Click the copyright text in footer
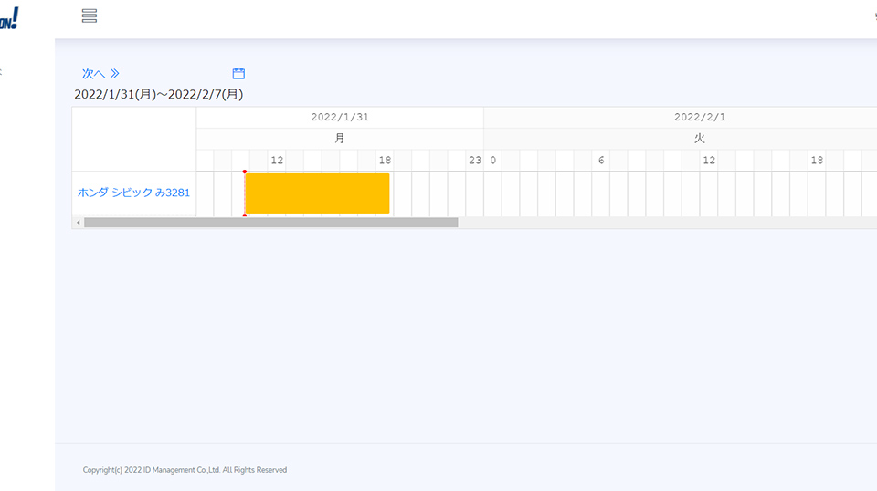 [x=185, y=470]
